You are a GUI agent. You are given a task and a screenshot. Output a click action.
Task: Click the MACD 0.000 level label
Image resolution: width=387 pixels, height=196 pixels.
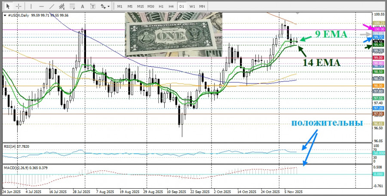click(x=379, y=174)
